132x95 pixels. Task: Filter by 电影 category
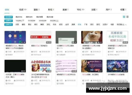click(112, 25)
